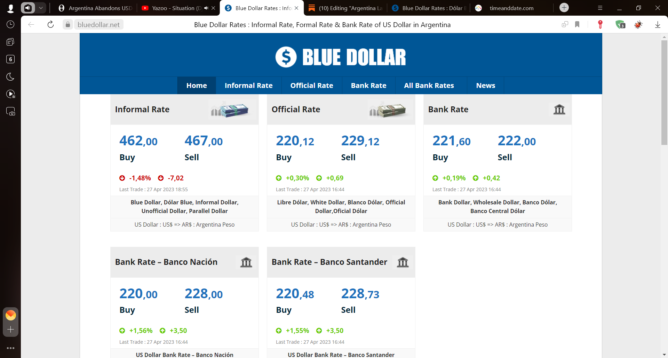The image size is (668, 358).
Task: Click the green shield extension icon
Action: tap(621, 24)
